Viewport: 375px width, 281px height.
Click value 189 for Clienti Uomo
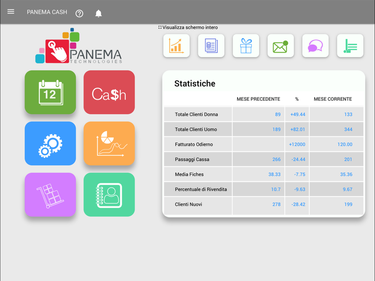pos(276,130)
